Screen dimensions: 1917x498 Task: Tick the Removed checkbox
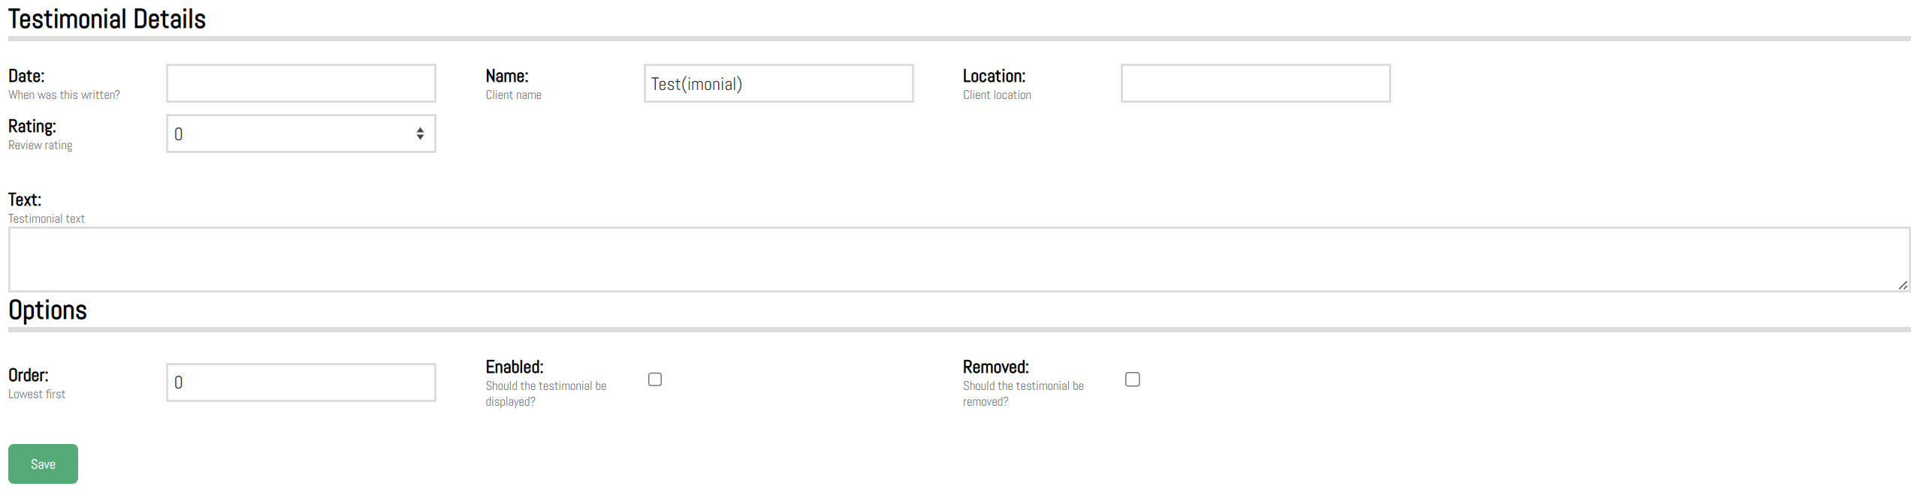(1133, 379)
